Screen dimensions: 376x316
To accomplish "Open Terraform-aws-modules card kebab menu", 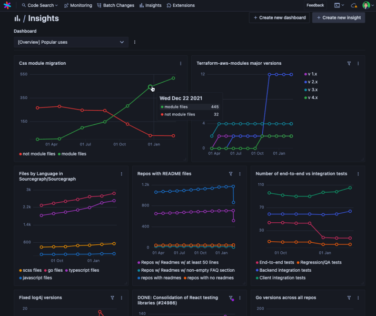I will 358,64.
